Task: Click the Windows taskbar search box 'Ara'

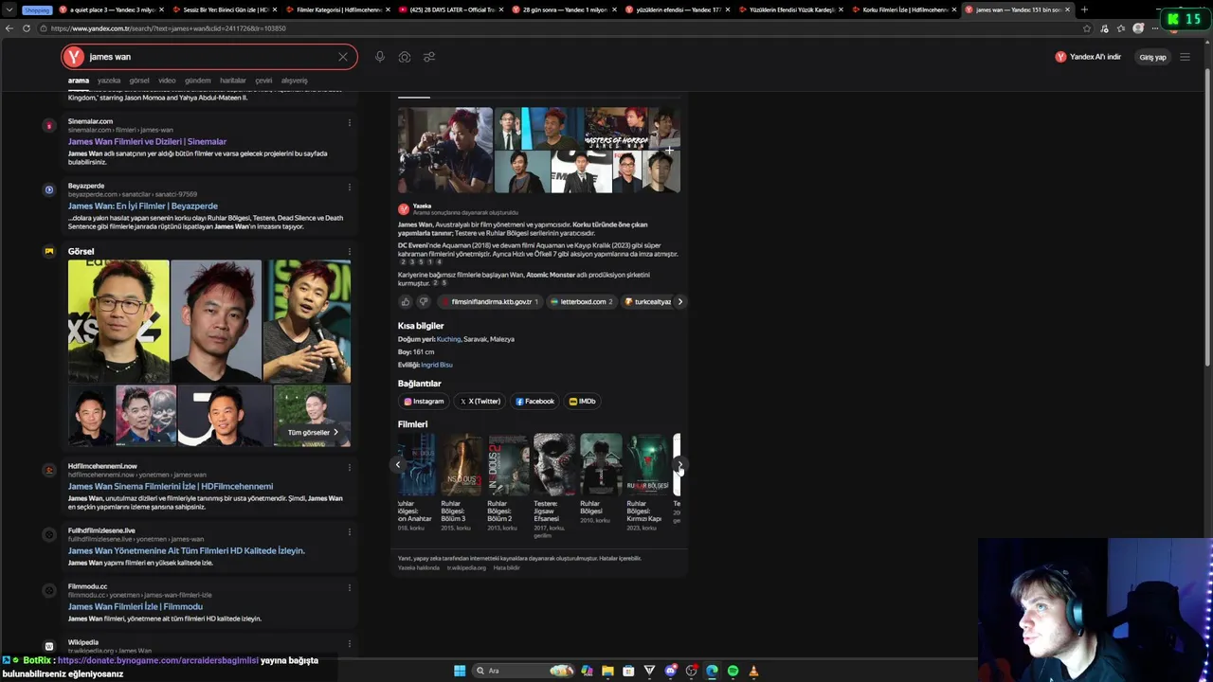Action: pos(523,671)
